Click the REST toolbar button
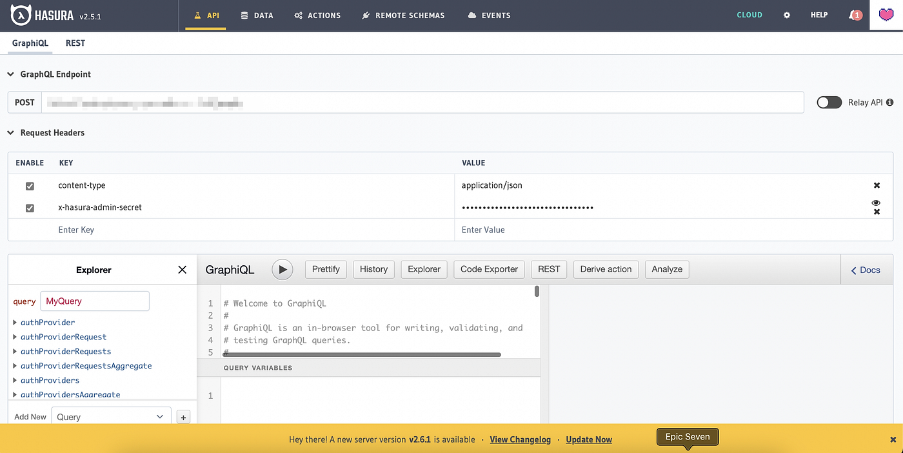Viewport: 903px width, 453px height. click(x=549, y=269)
